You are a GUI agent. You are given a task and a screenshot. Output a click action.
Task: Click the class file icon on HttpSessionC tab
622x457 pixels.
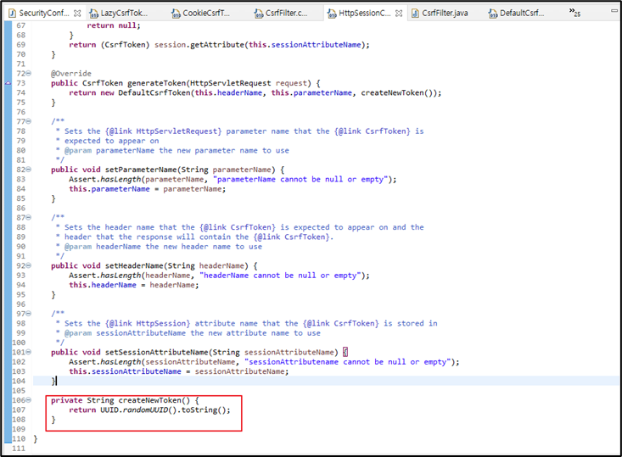[332, 14]
